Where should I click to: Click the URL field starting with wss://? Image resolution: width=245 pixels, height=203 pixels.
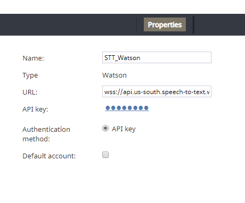coord(157,91)
